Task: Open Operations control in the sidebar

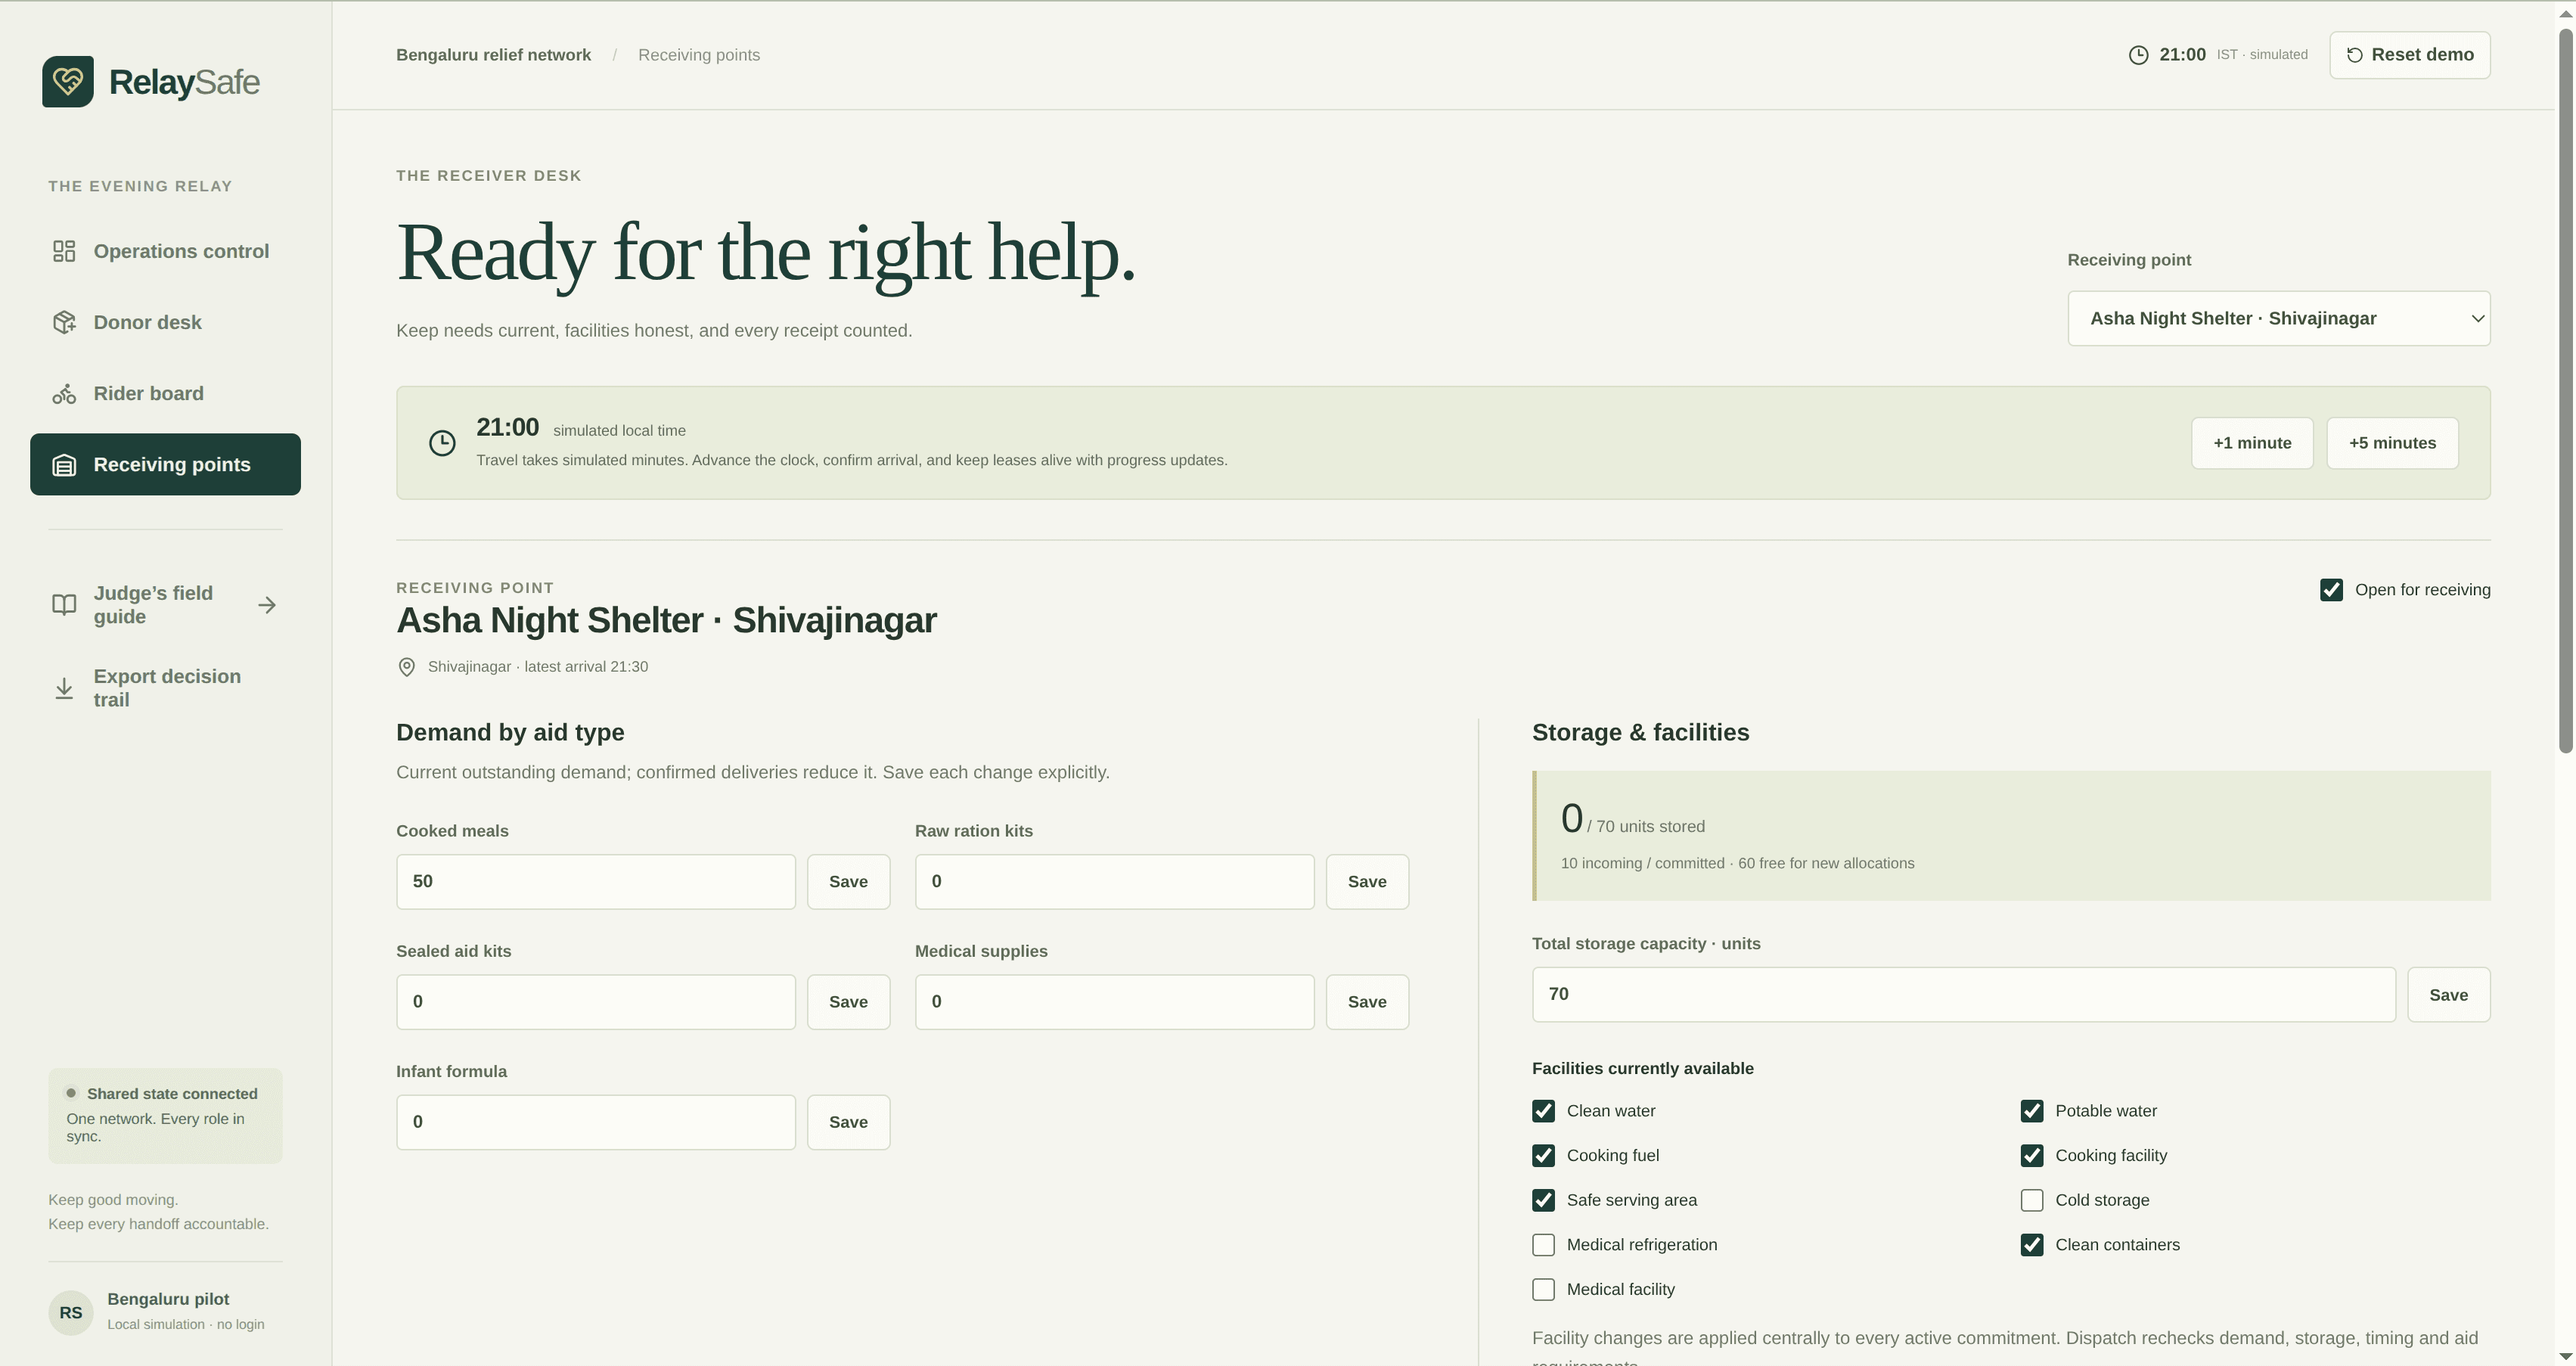Action: coord(165,251)
